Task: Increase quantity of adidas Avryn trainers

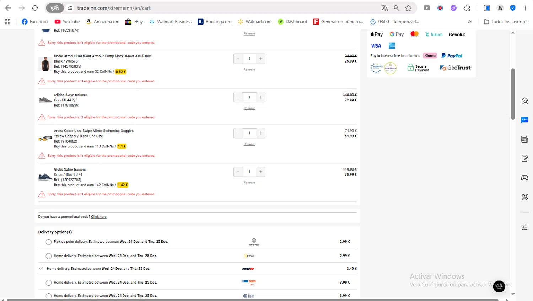Action: click(x=261, y=97)
